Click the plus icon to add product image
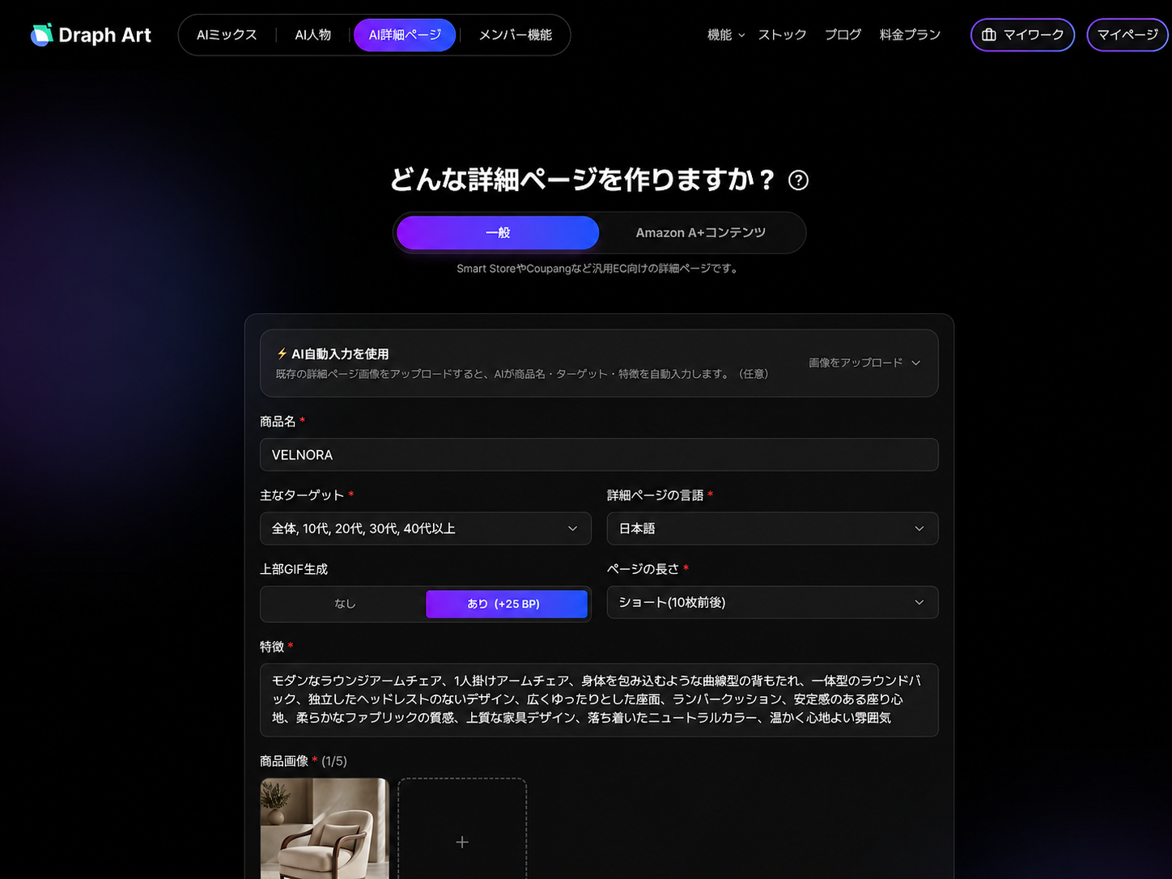Image resolution: width=1172 pixels, height=879 pixels. click(462, 842)
